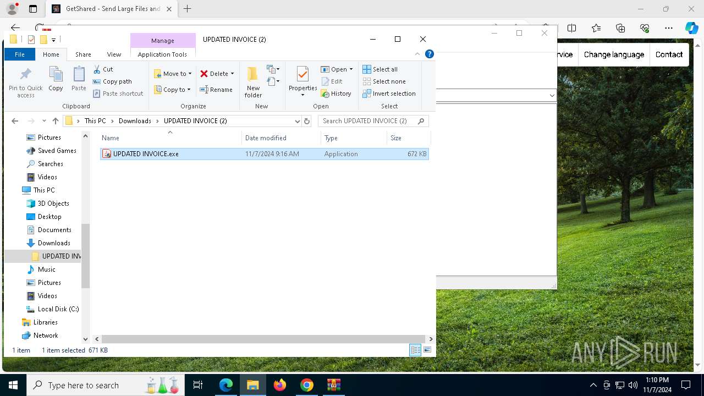Image resolution: width=704 pixels, height=396 pixels.
Task: Expand the Properties dropdown arrow
Action: [302, 95]
